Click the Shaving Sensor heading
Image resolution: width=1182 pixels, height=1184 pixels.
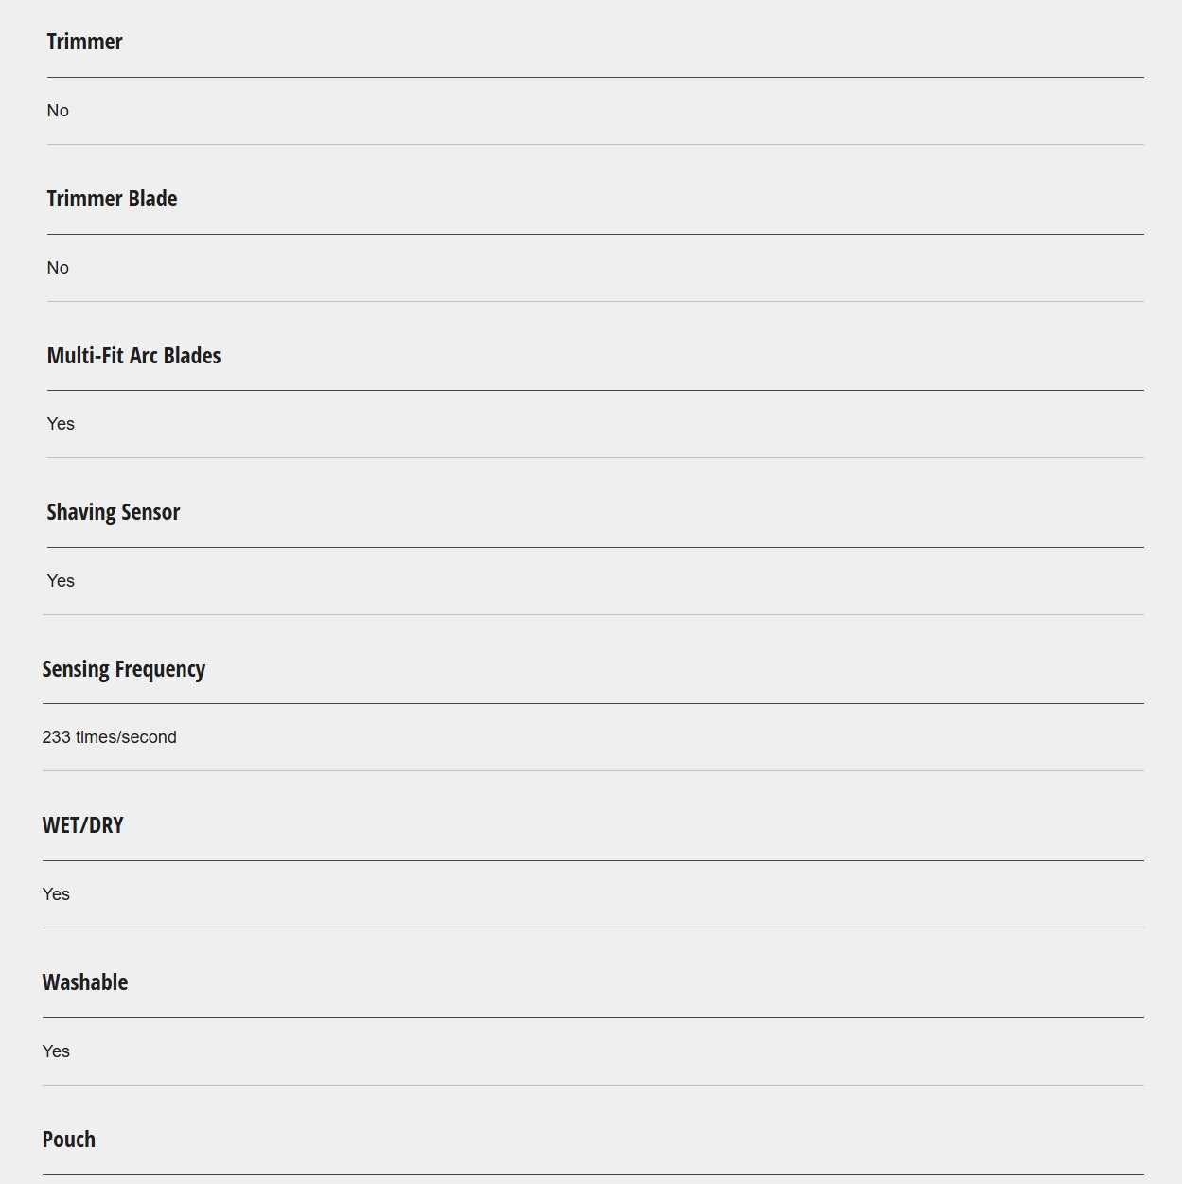click(x=113, y=512)
